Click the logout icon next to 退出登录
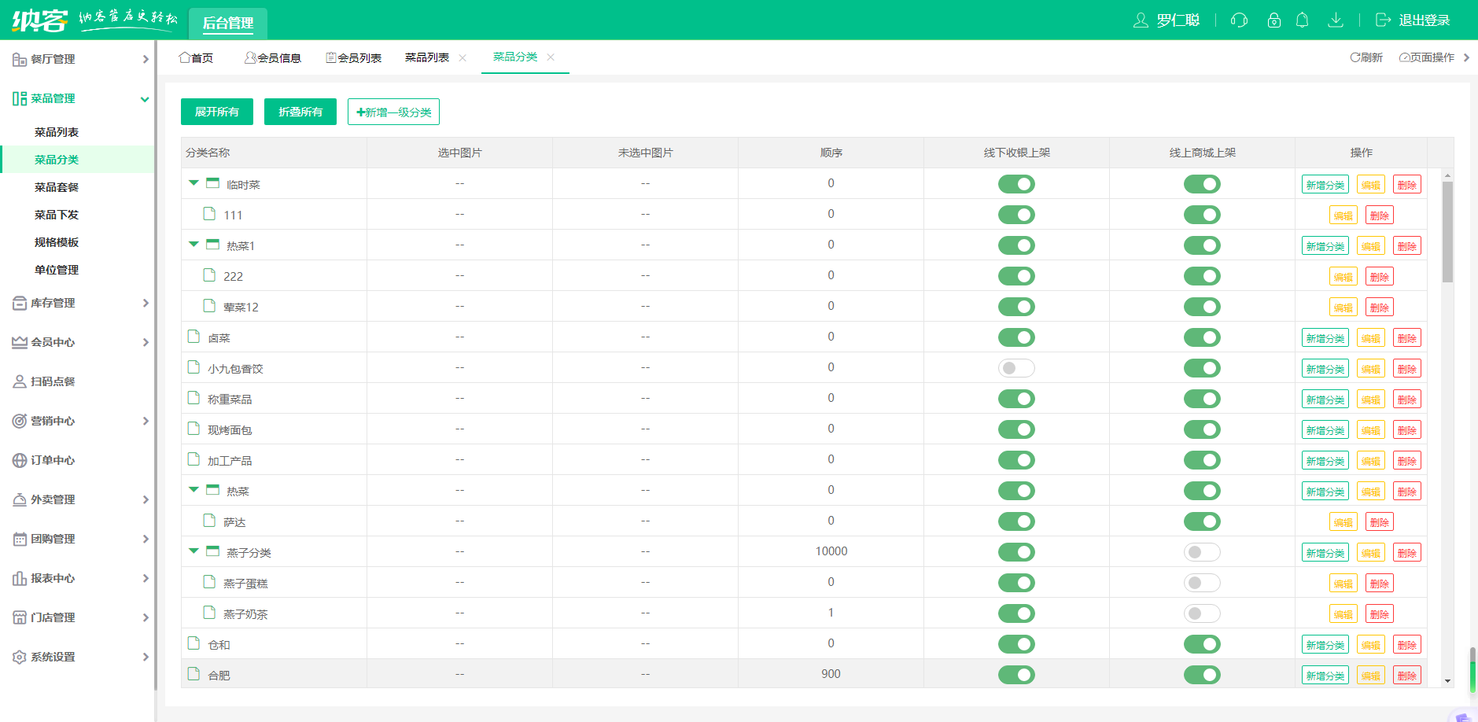 1382,20
